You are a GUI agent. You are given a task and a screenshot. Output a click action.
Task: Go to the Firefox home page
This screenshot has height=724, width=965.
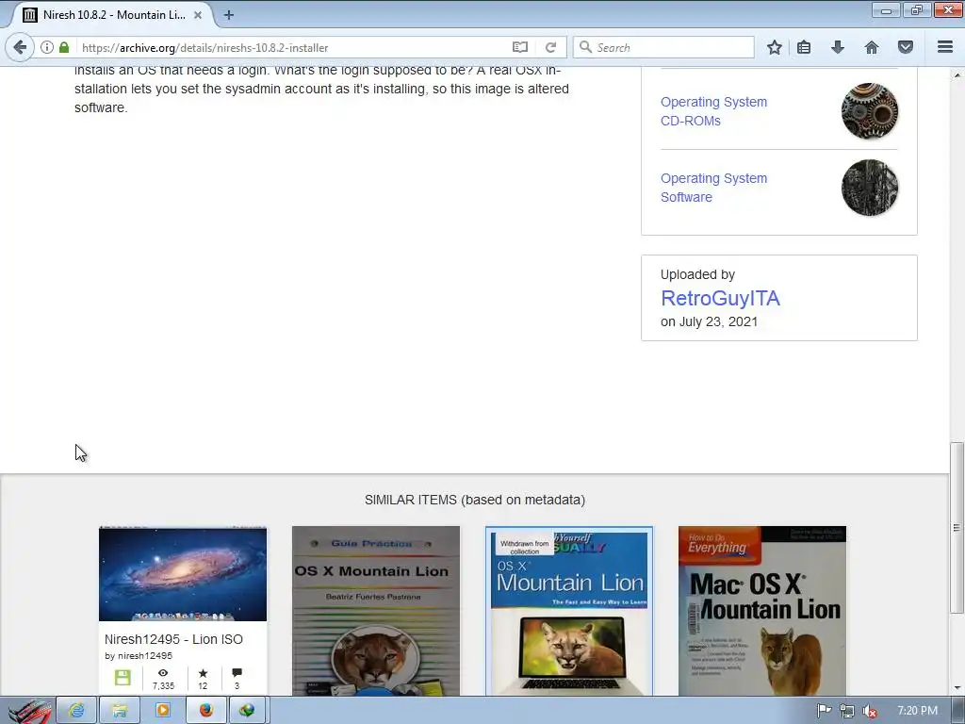872,47
